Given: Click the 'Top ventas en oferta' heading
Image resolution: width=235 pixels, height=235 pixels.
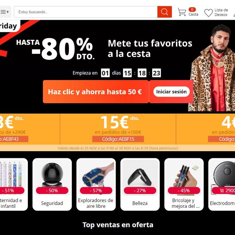Looking at the screenshot, I should point(118,225).
